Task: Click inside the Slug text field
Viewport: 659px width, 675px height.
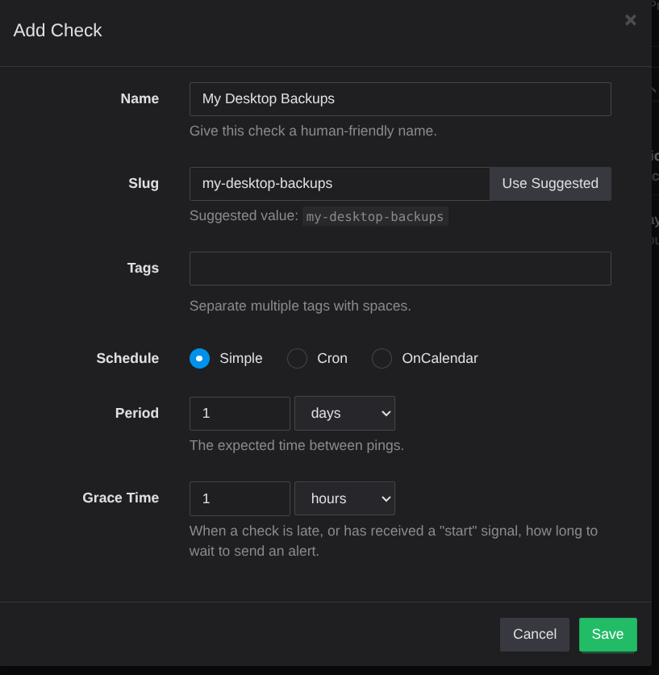Action: (x=339, y=183)
